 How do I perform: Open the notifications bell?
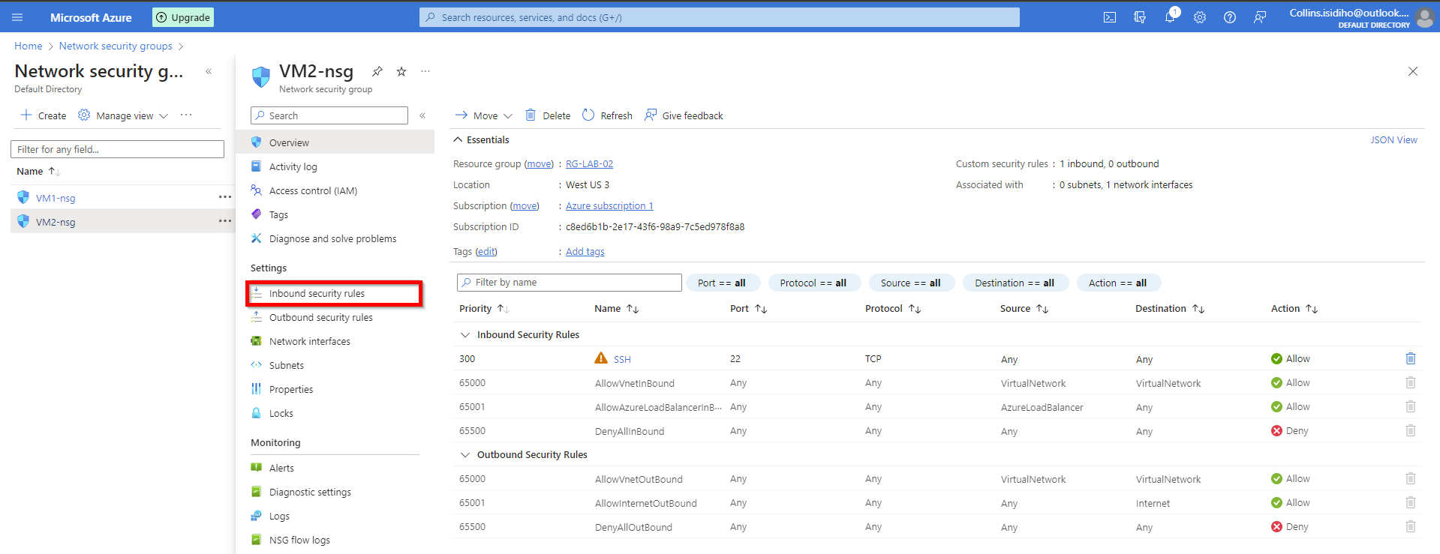click(x=1170, y=16)
